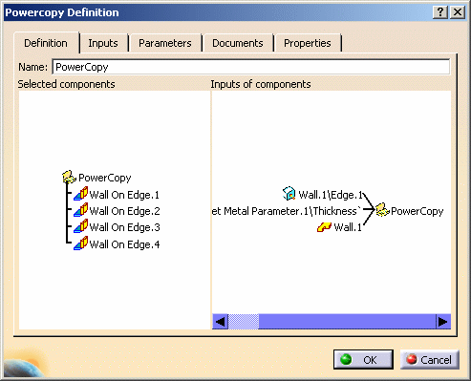Click the Name input field
The width and height of the screenshot is (471, 381).
coord(251,67)
